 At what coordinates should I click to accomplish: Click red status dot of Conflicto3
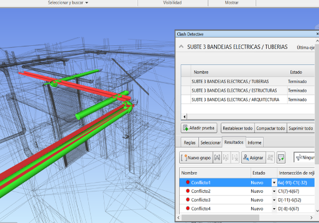click(188, 199)
